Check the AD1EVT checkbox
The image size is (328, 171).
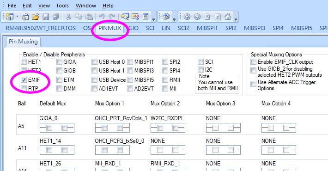[x=95, y=89]
